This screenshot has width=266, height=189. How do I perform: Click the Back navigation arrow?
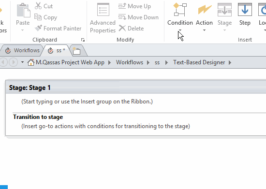[3, 62]
